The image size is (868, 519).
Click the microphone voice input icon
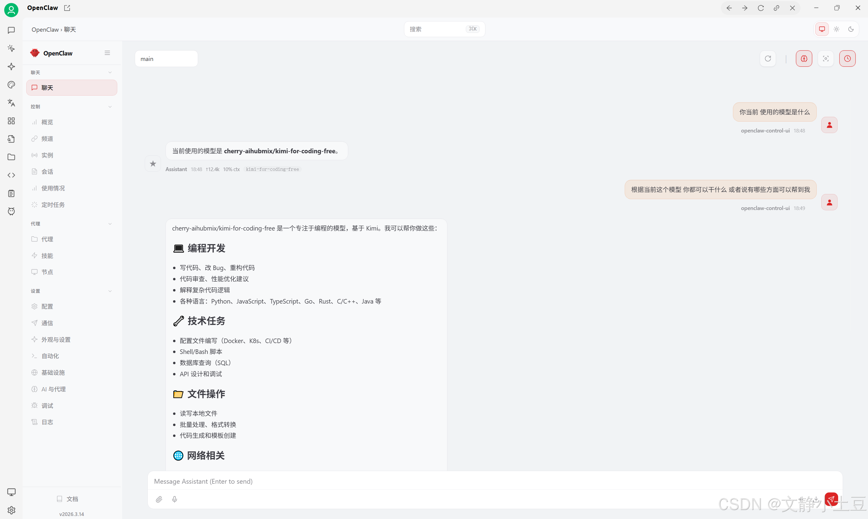click(x=175, y=499)
